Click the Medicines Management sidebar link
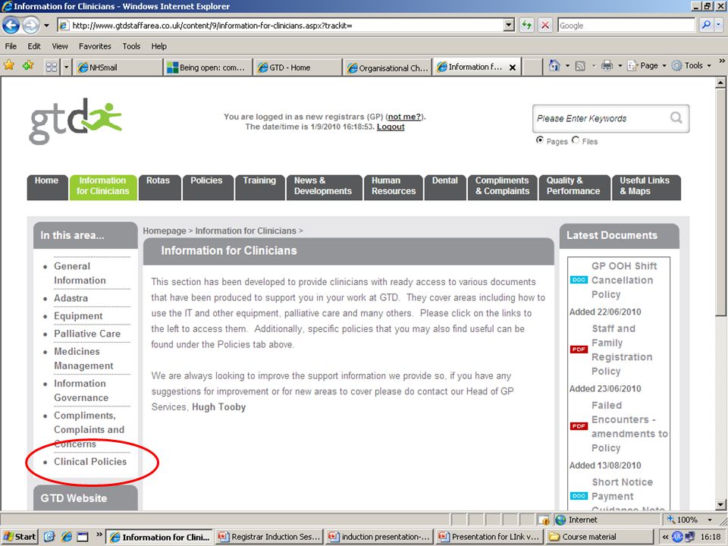The image size is (728, 546). pyautogui.click(x=83, y=359)
